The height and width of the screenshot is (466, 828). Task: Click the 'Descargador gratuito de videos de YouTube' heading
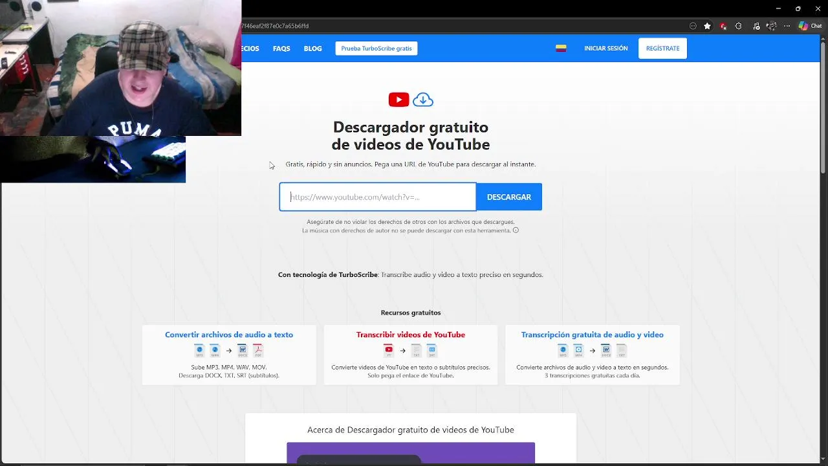(x=411, y=136)
